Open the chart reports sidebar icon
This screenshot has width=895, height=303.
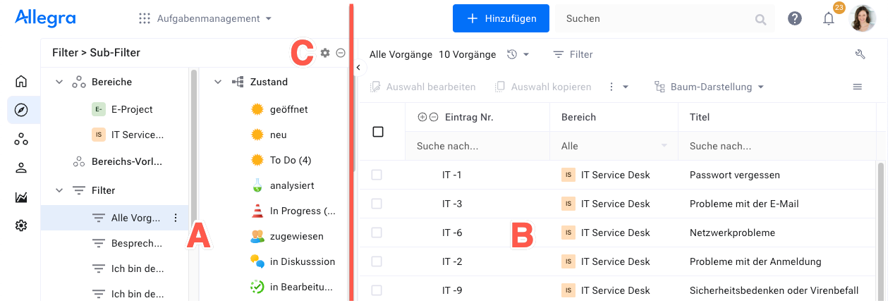(21, 197)
